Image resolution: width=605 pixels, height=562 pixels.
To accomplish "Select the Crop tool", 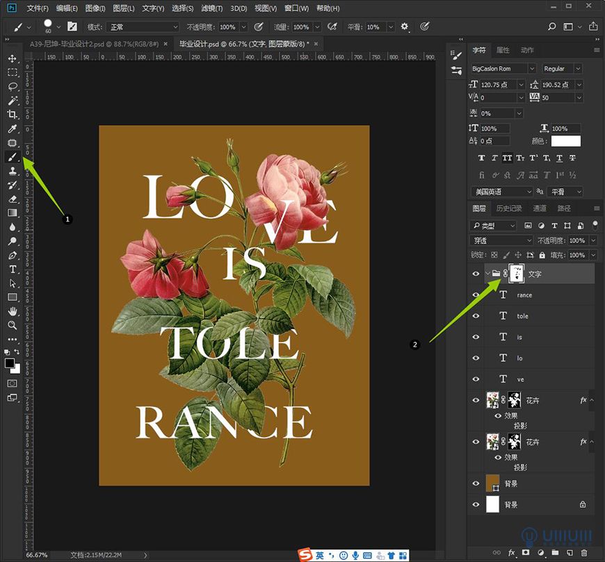I will (x=13, y=115).
